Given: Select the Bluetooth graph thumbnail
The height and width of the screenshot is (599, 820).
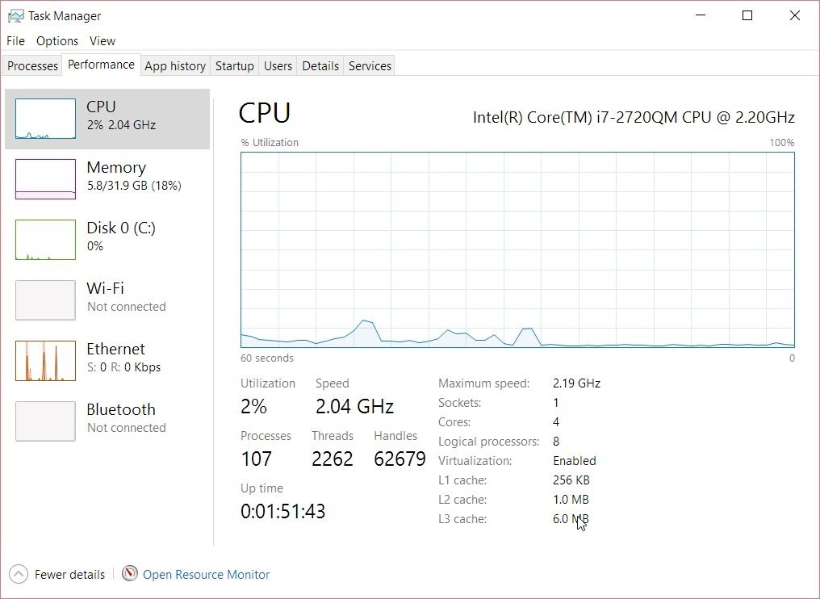Looking at the screenshot, I should (x=45, y=421).
